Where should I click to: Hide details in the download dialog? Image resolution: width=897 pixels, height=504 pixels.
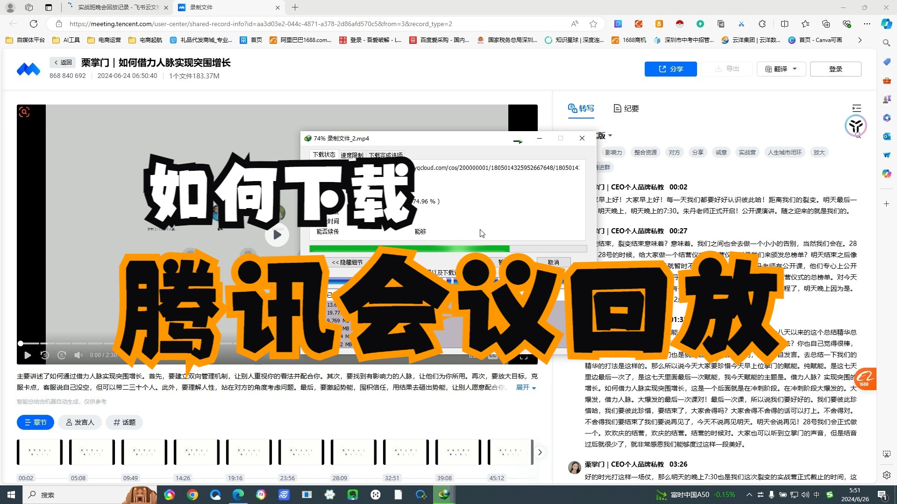pyautogui.click(x=347, y=262)
